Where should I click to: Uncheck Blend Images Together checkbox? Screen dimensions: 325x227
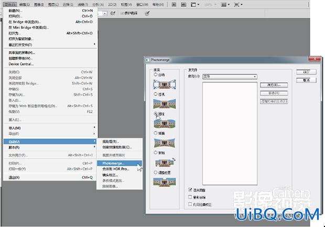click(190, 189)
